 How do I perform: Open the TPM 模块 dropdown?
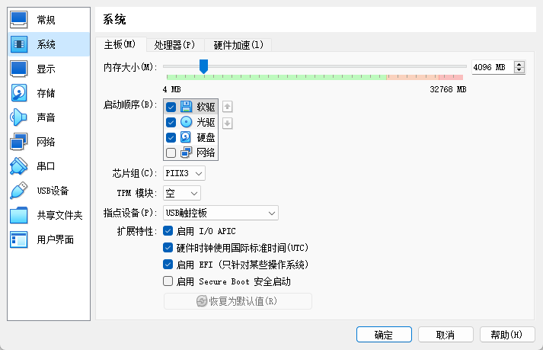[x=182, y=193]
